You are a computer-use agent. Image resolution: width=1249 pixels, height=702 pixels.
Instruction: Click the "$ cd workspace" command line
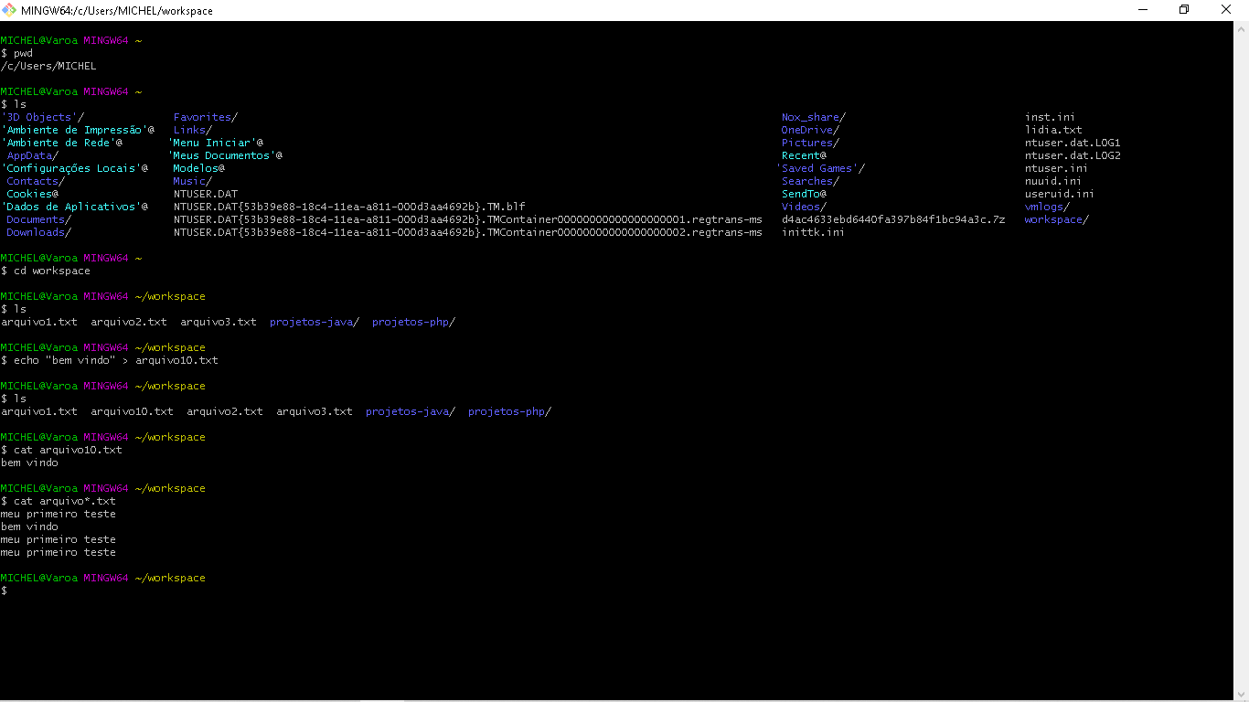click(46, 271)
